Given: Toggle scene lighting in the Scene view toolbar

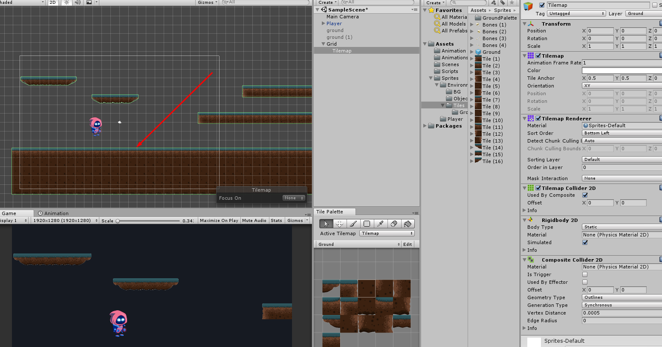Looking at the screenshot, I should [x=67, y=2].
